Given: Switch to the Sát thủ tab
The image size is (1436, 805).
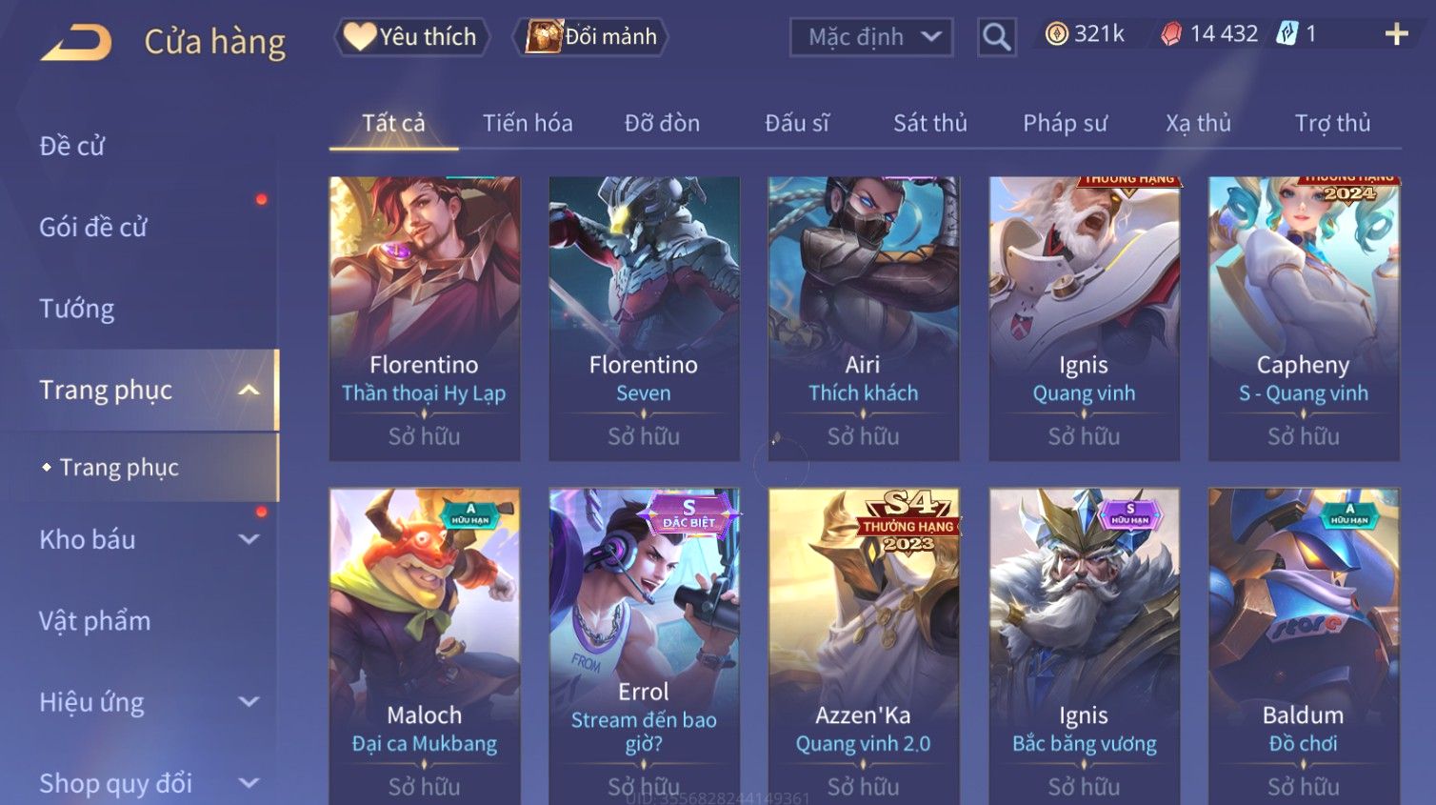Looking at the screenshot, I should [930, 123].
